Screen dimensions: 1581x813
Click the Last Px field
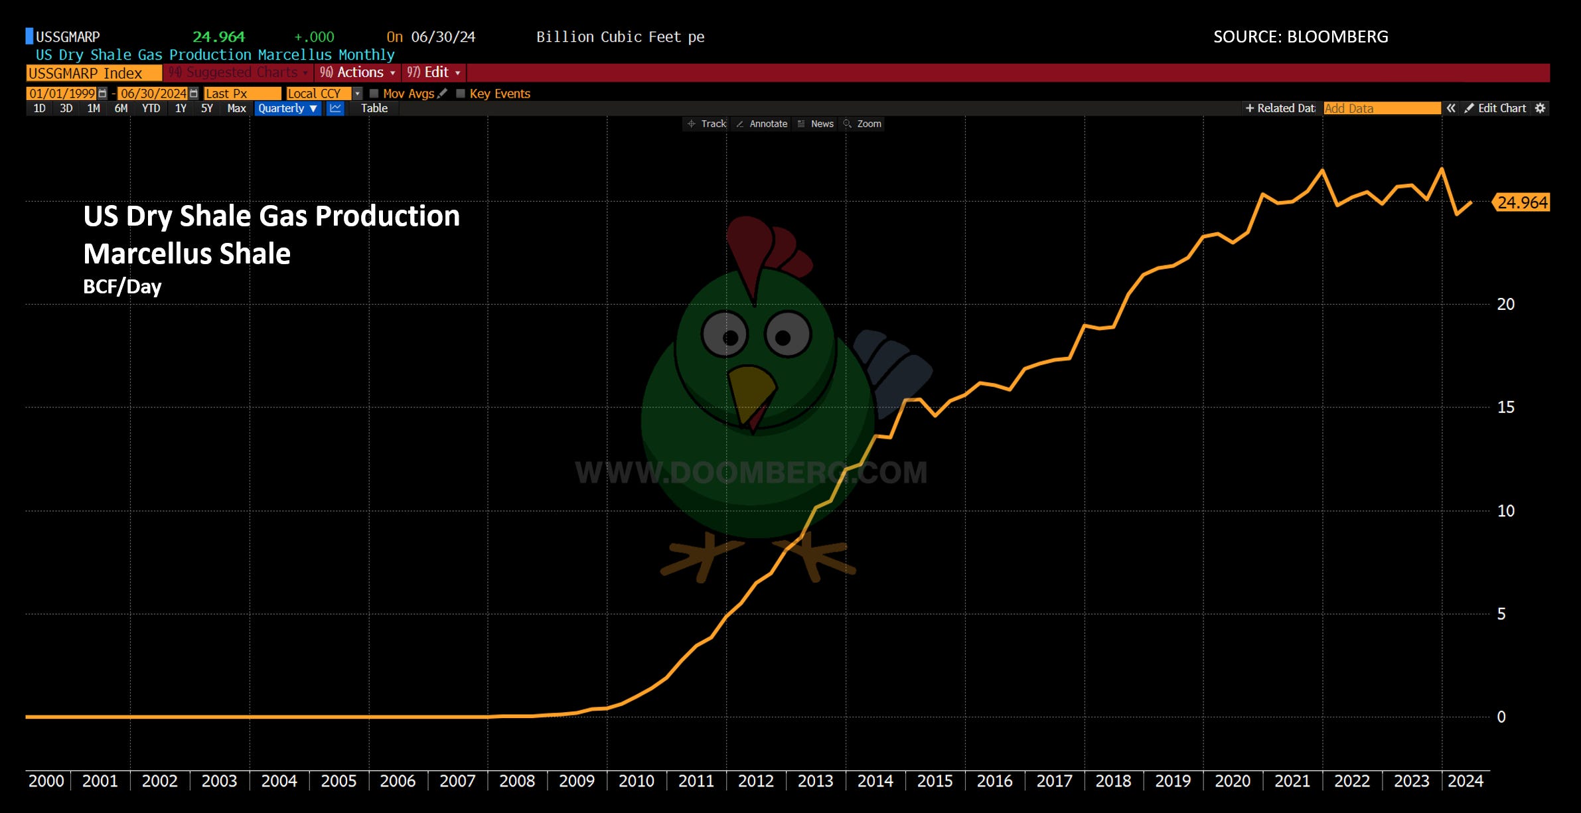242,94
